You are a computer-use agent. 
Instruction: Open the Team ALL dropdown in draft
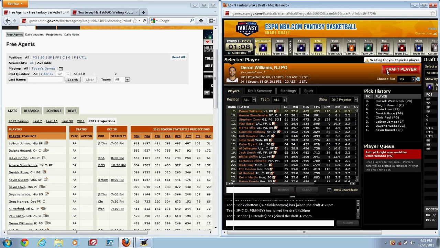279,100
